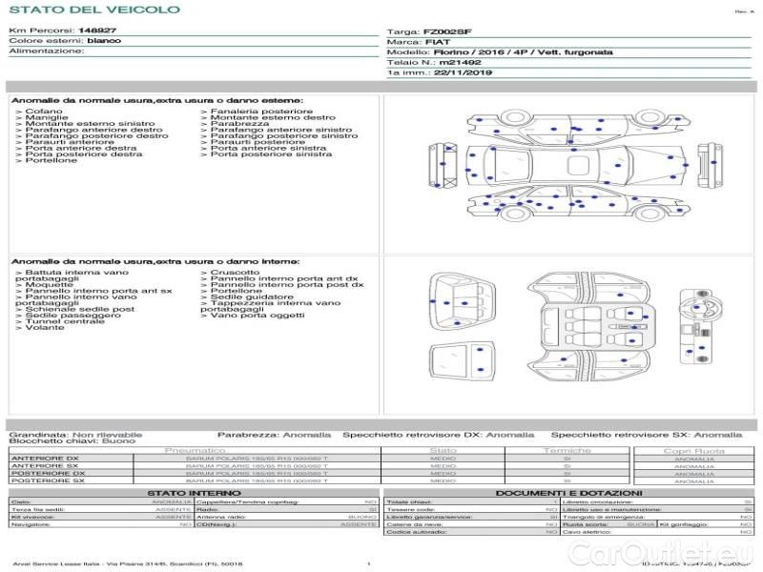This screenshot has width=763, height=572.
Task: Click the Copri Ruota column header
Action: (694, 451)
